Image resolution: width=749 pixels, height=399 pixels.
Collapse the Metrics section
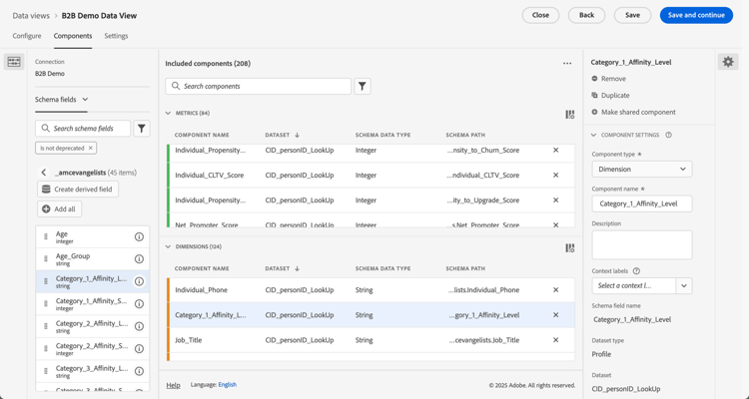pyautogui.click(x=169, y=114)
